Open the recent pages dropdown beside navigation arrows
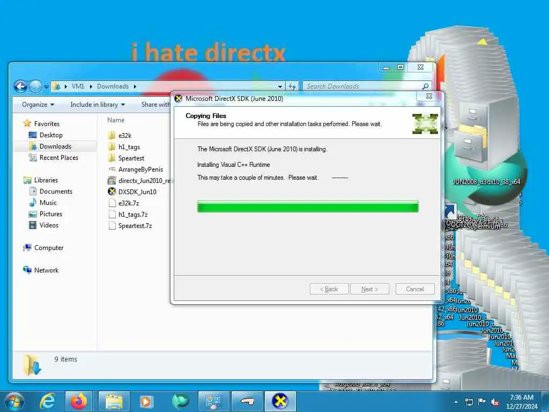Image resolution: width=549 pixels, height=412 pixels. (x=46, y=86)
